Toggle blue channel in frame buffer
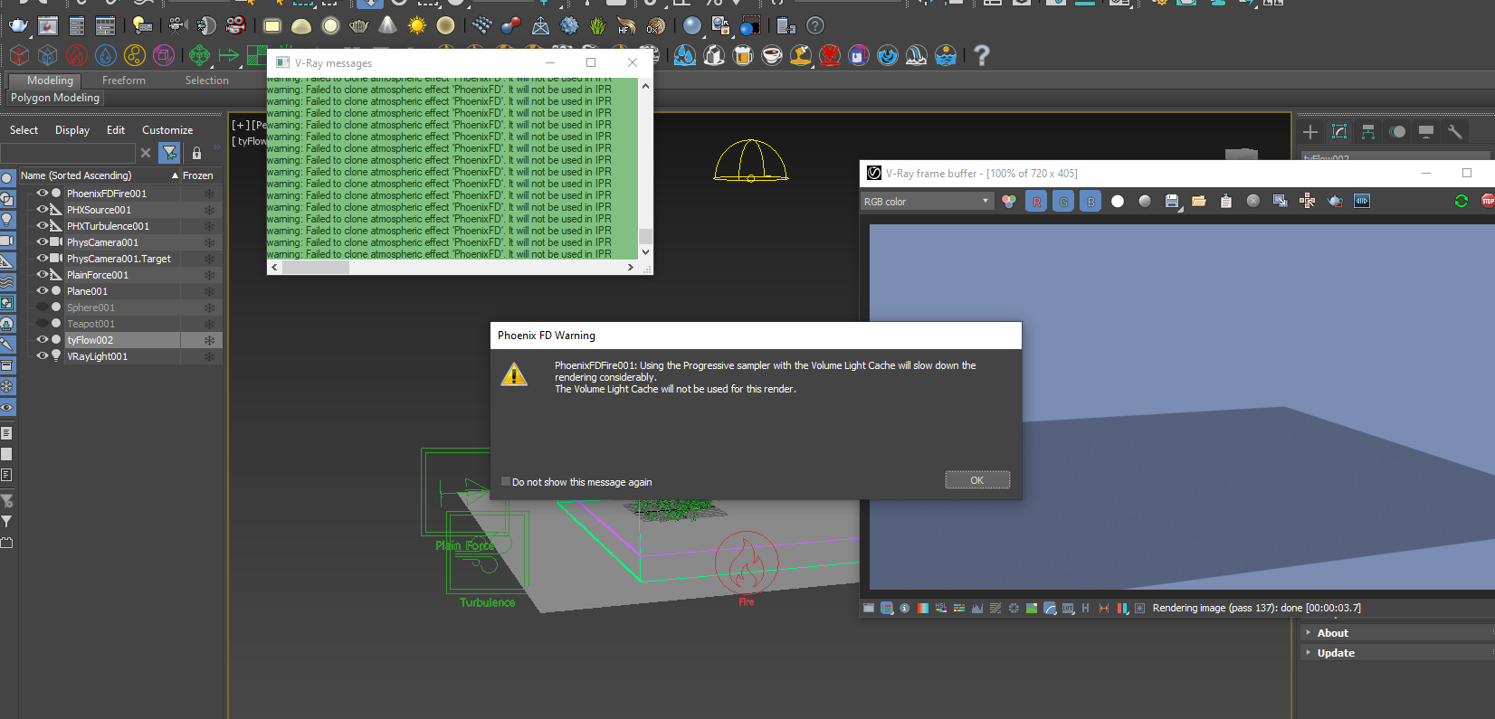This screenshot has height=719, width=1495. click(1090, 201)
